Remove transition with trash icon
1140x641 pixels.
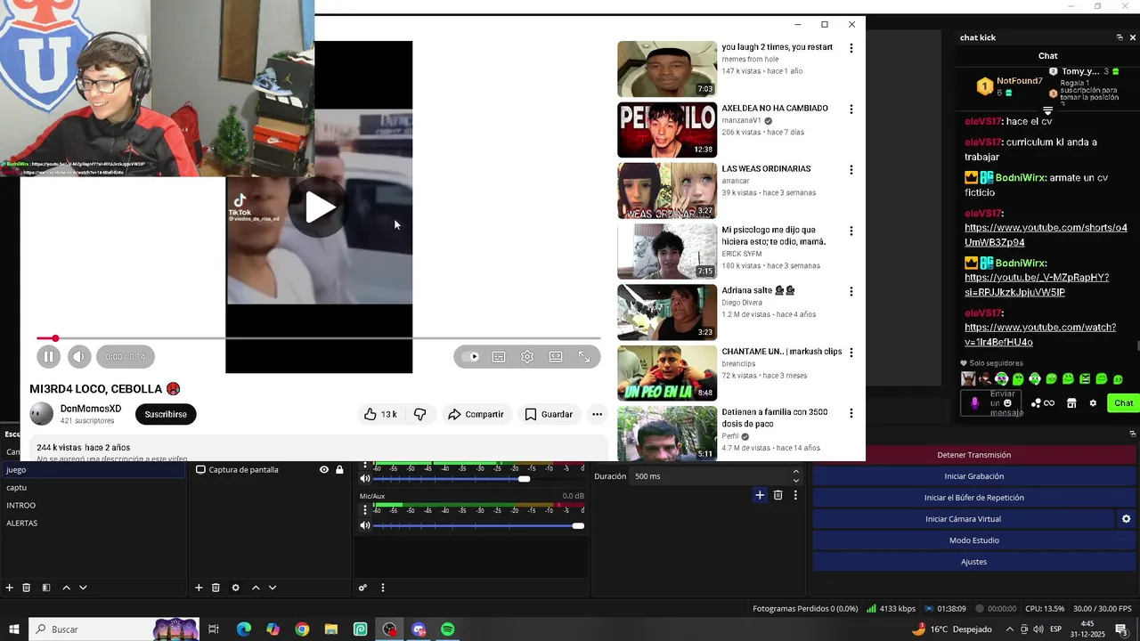tap(778, 495)
